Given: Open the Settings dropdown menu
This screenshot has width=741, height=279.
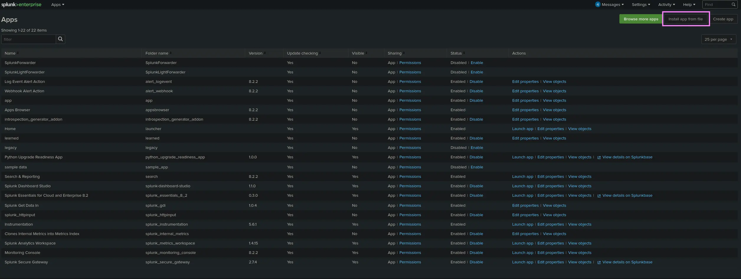Looking at the screenshot, I should (x=641, y=4).
